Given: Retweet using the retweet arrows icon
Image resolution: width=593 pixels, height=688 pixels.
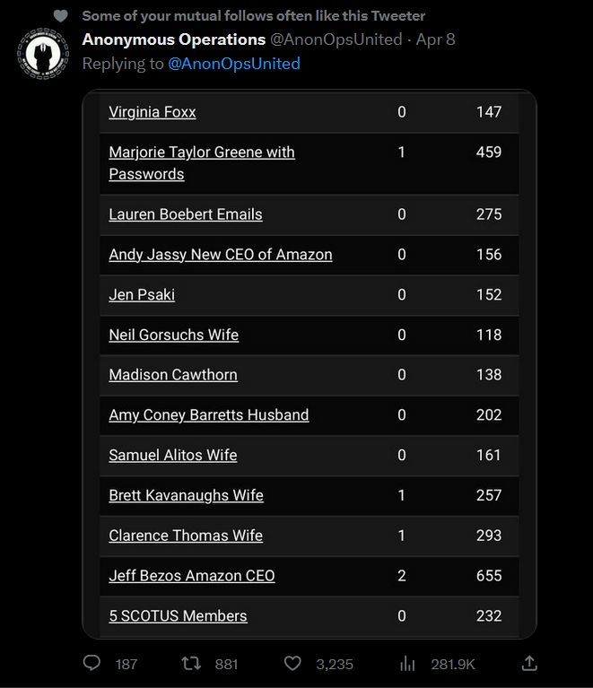Looking at the screenshot, I should point(191,663).
